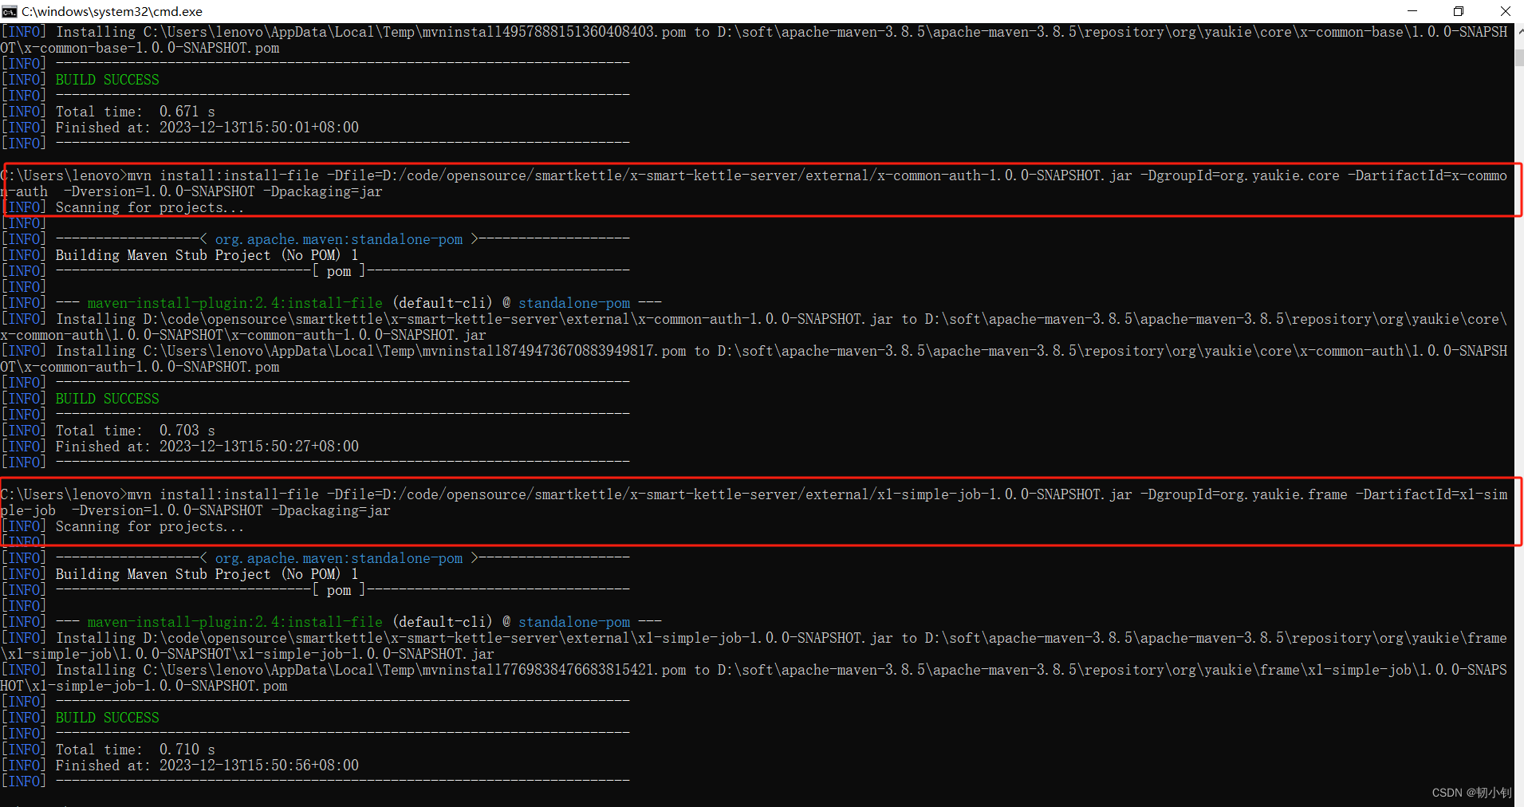Click 'Total time: 0.703 s' line
This screenshot has height=807, width=1524.
[x=136, y=431]
